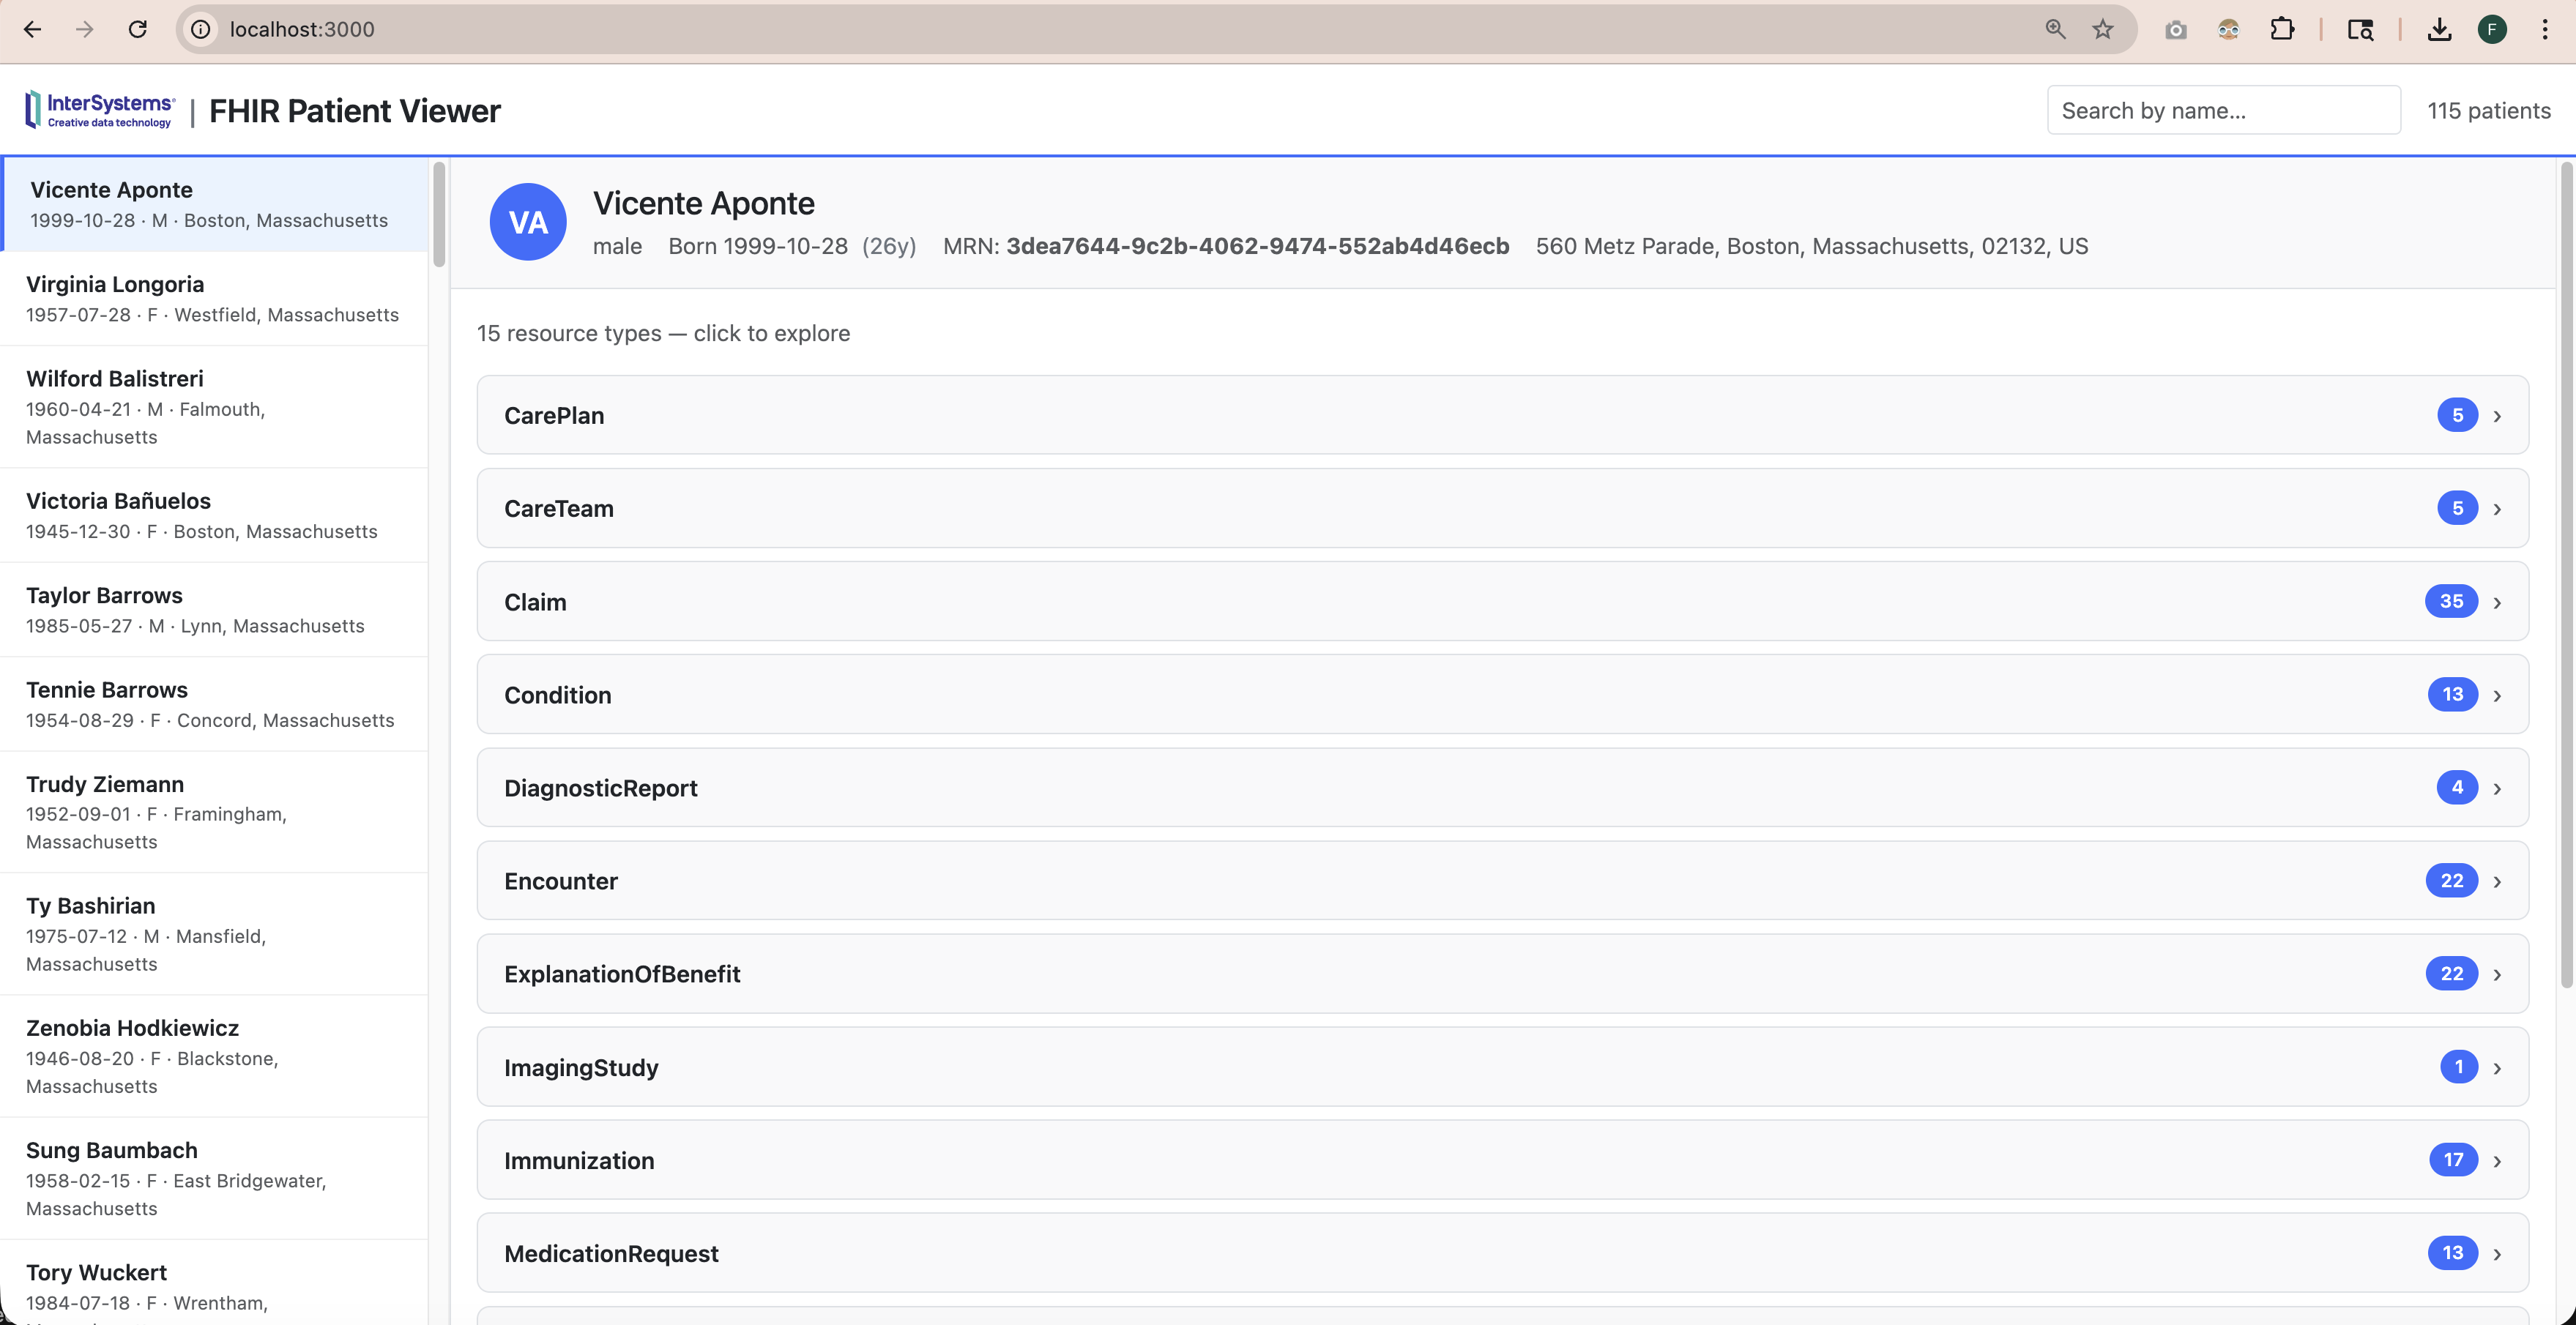Click the InterSystems logo
Image resolution: width=2576 pixels, height=1325 pixels.
pos(100,110)
